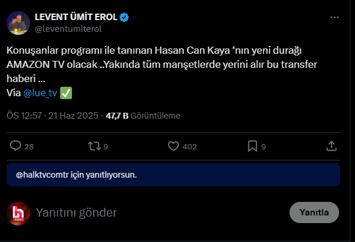The height and width of the screenshot is (242, 355).
Task: Click the Halk TV account avatar
Action: 18,214
